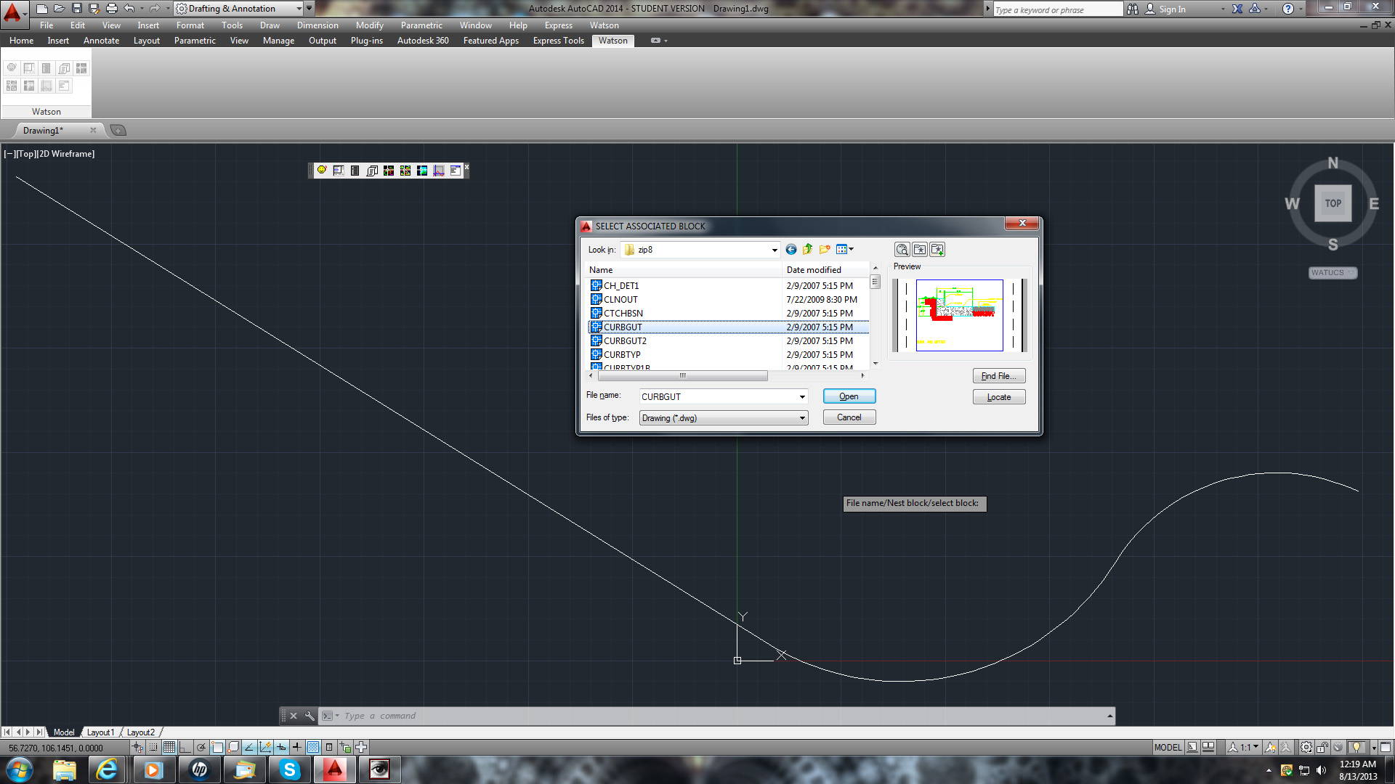Toggle Polar Tracking in status bar

pos(201,747)
